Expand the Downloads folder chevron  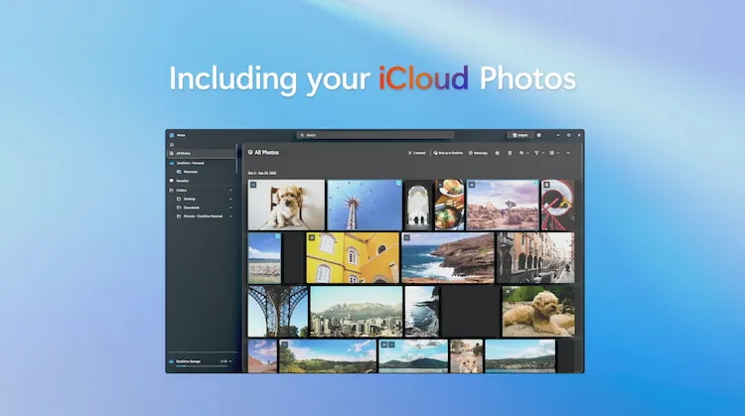pos(231,208)
